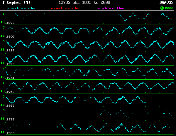
Task: Select the 1977 year label
Action: click(x=11, y=120)
